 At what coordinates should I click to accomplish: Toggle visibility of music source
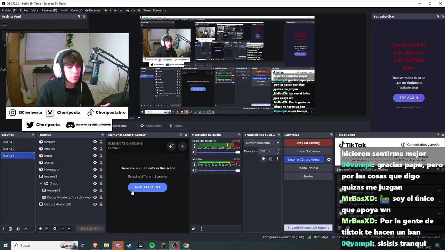[95, 156]
